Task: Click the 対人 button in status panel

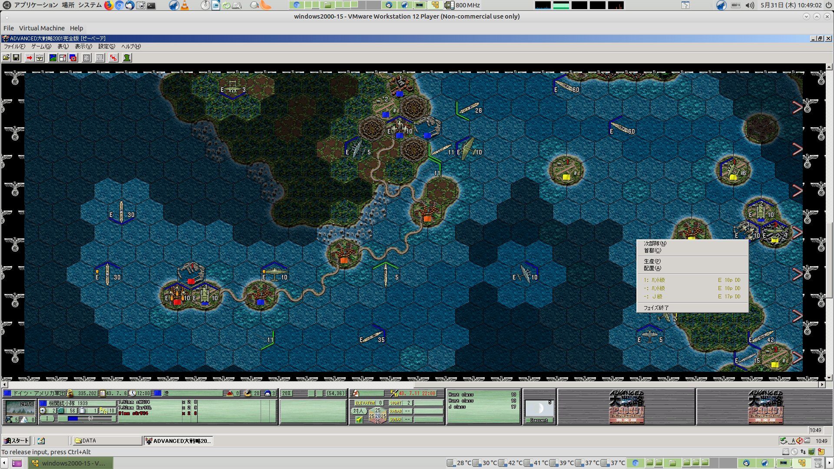Action: pos(358,411)
